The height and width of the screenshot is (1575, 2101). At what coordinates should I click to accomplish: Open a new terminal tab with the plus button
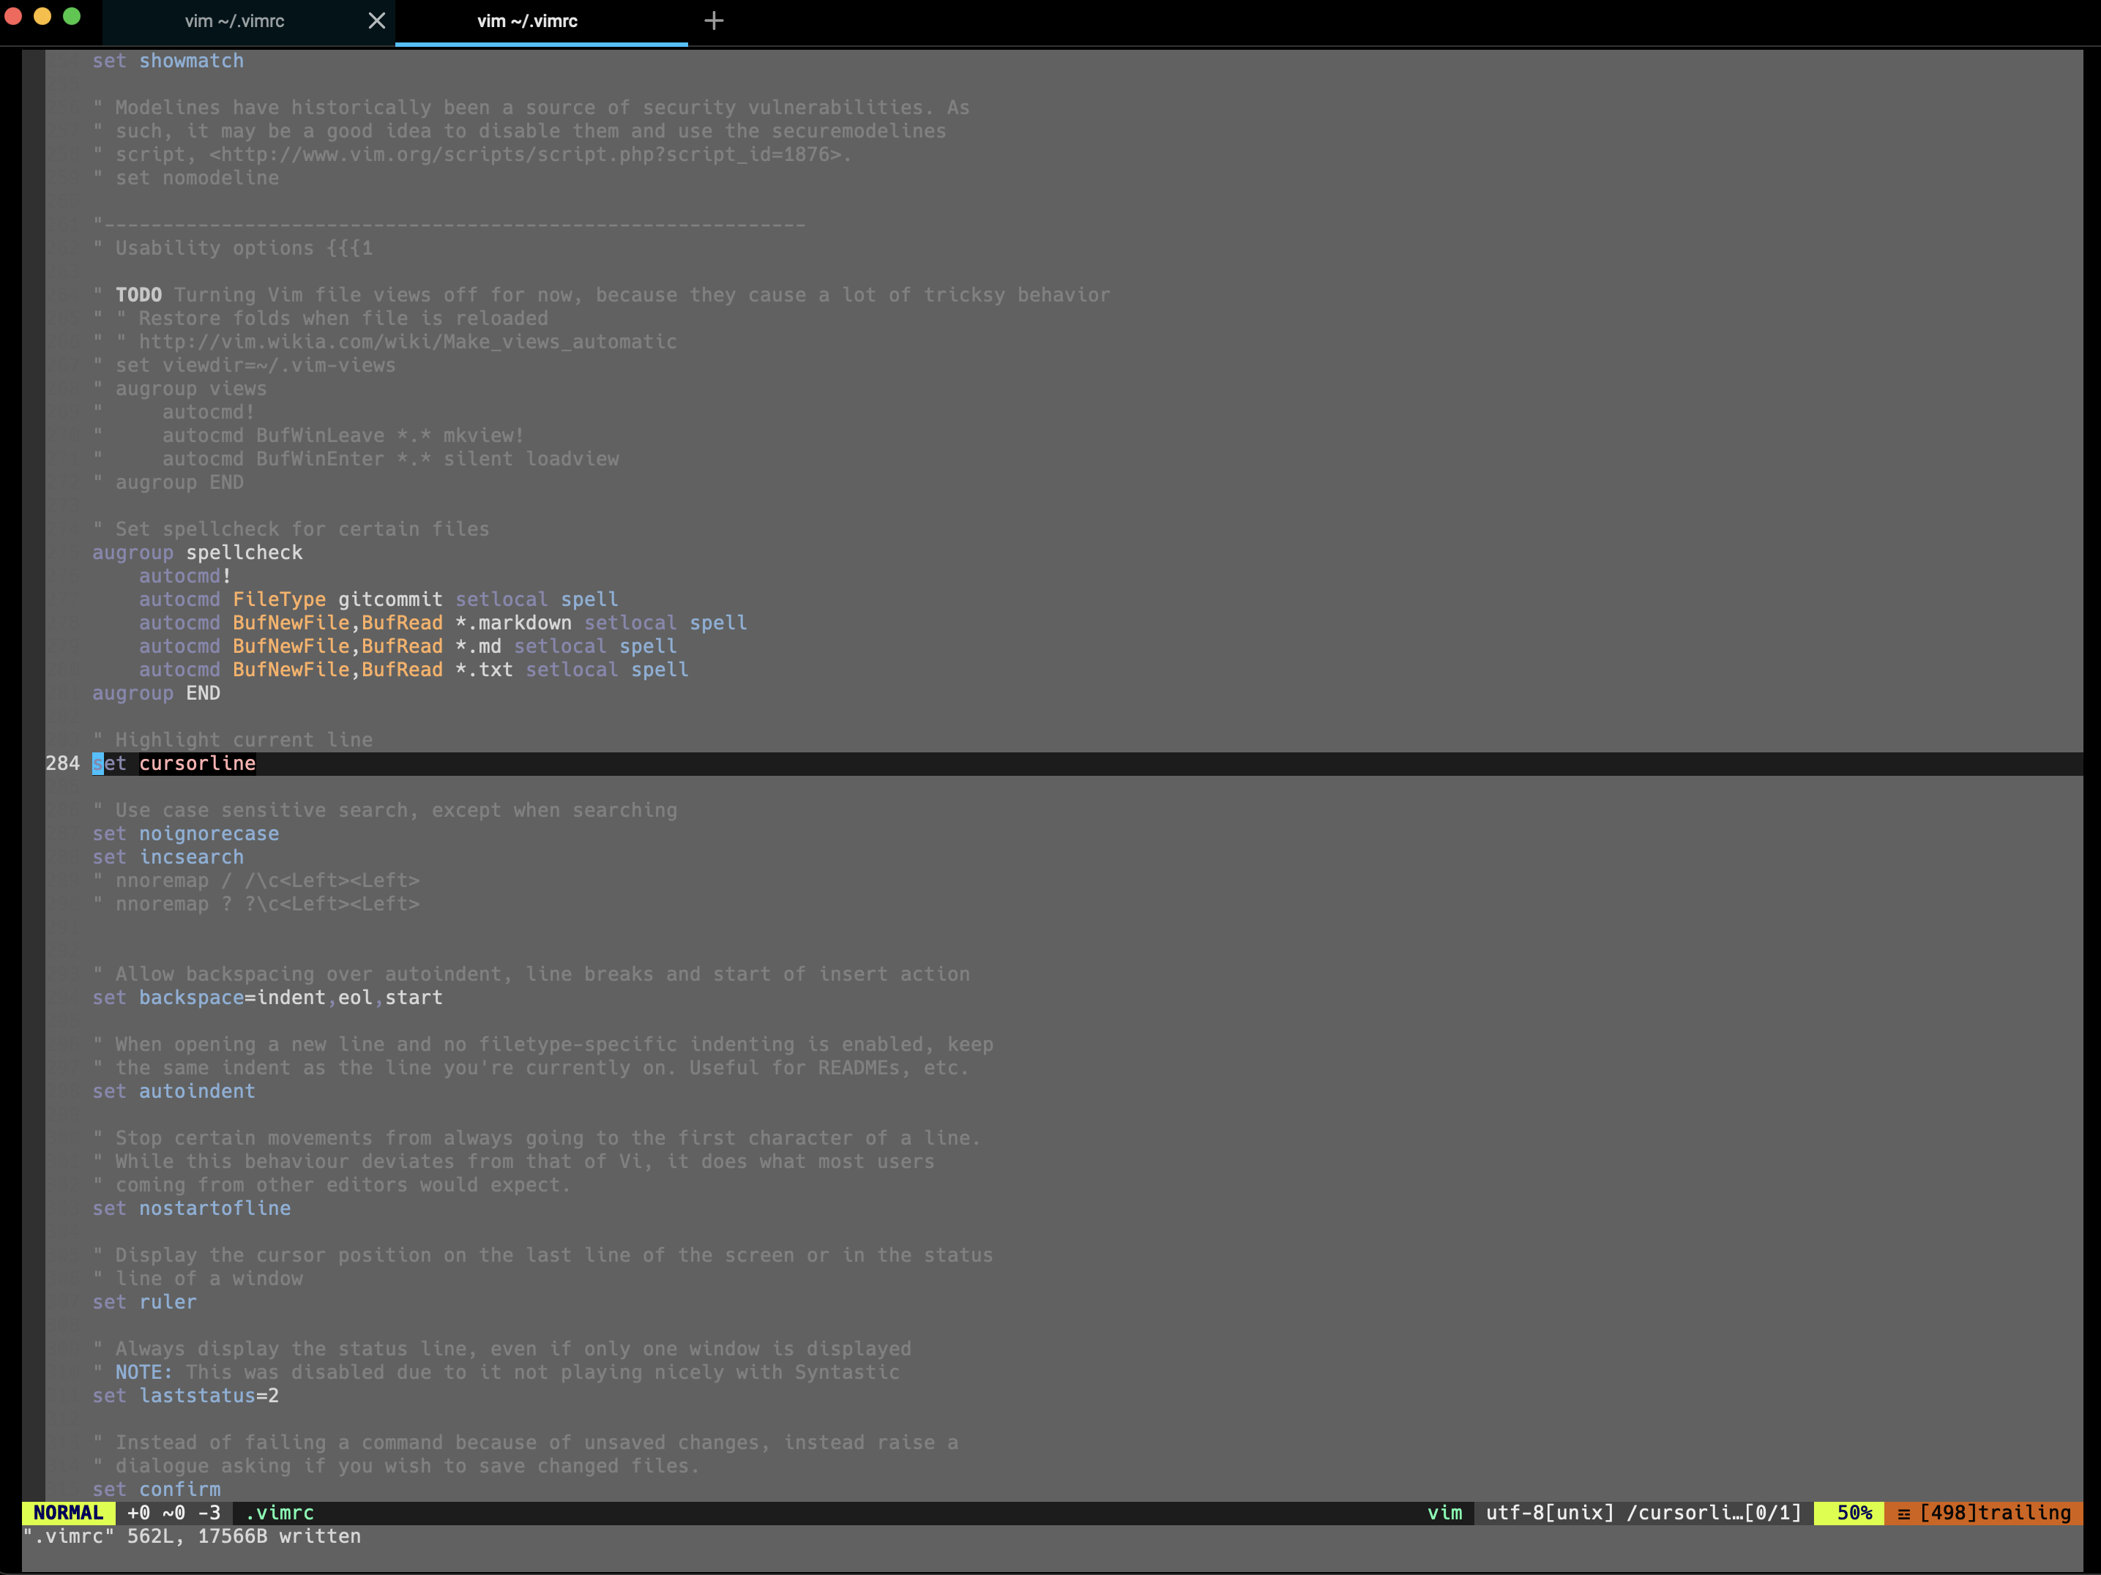pyautogui.click(x=713, y=20)
